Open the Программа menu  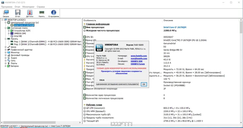(x=7, y=7)
